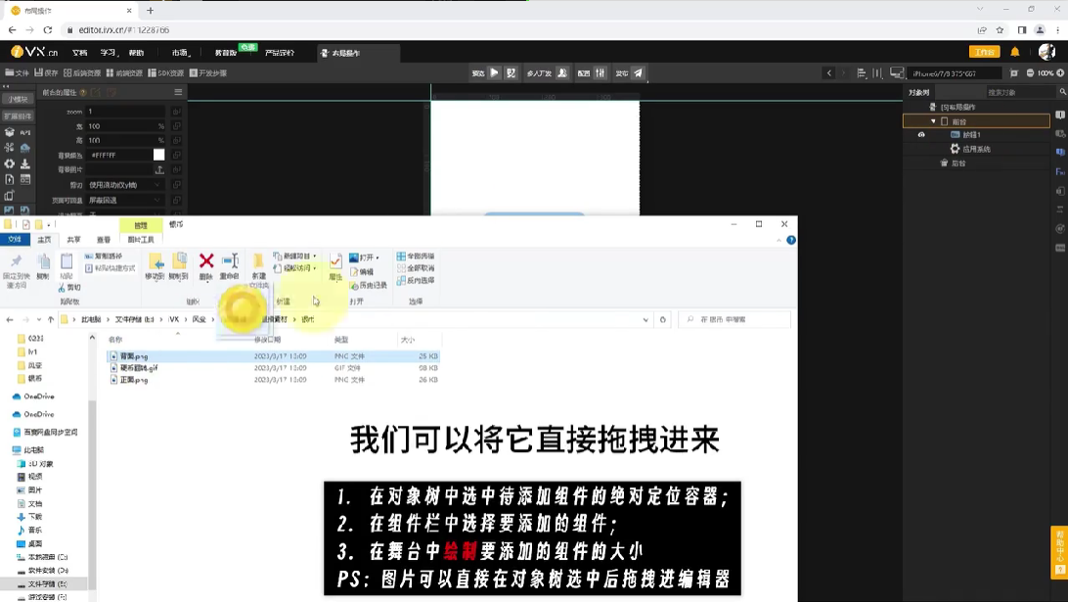
Task: Open the 新建项目 dropdown in ribbon
Action: tap(315, 256)
